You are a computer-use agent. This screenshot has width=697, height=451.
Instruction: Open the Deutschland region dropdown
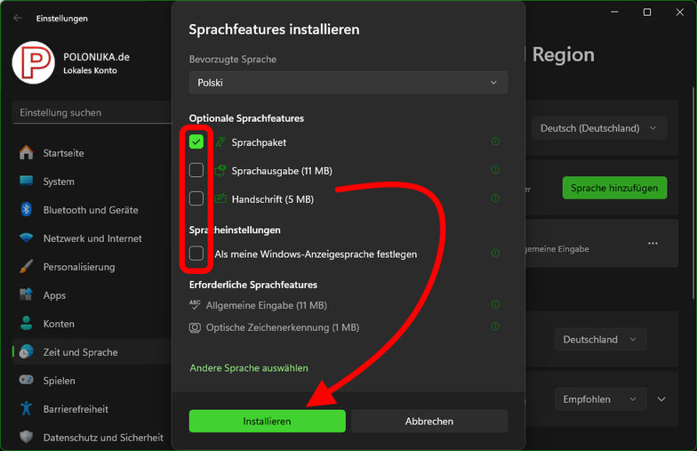(x=600, y=339)
